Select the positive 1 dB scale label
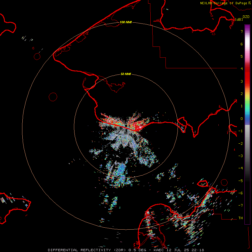The width and height of the screenshot is (252, 252). (242, 106)
